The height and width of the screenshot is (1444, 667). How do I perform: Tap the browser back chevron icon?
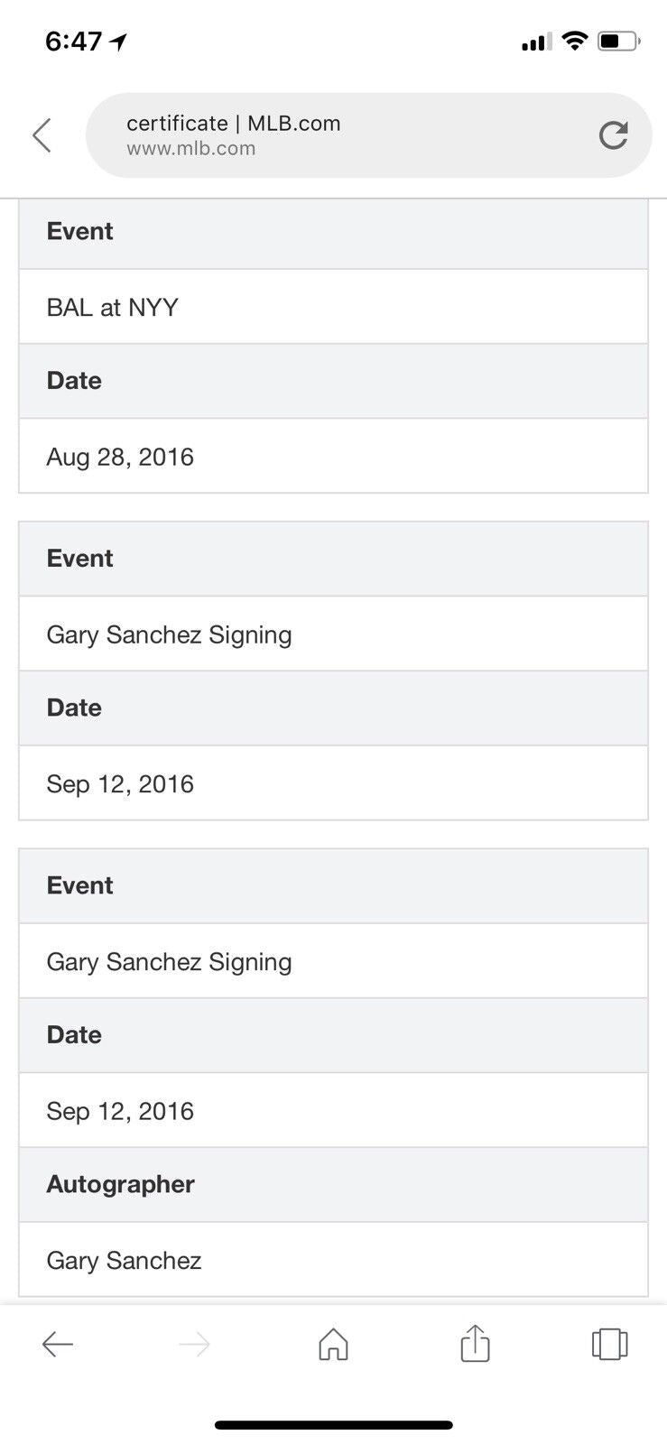[x=42, y=135]
